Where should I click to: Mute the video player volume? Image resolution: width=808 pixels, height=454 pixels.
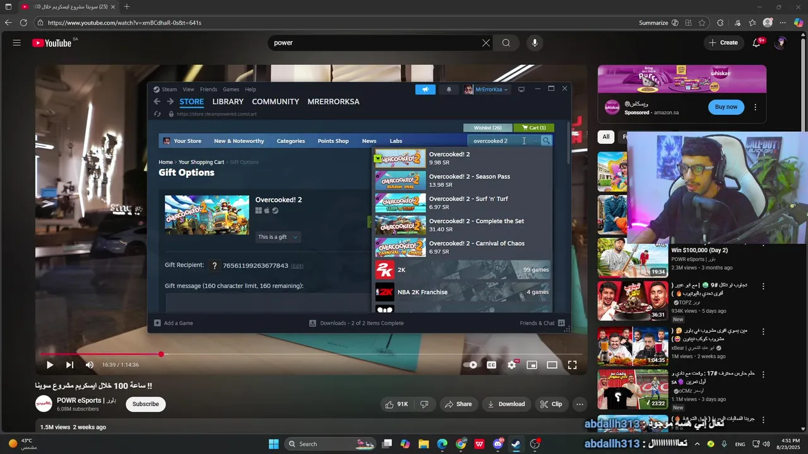pyautogui.click(x=90, y=364)
